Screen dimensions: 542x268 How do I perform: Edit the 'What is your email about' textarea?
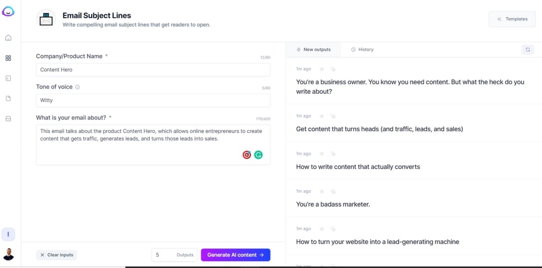click(153, 145)
